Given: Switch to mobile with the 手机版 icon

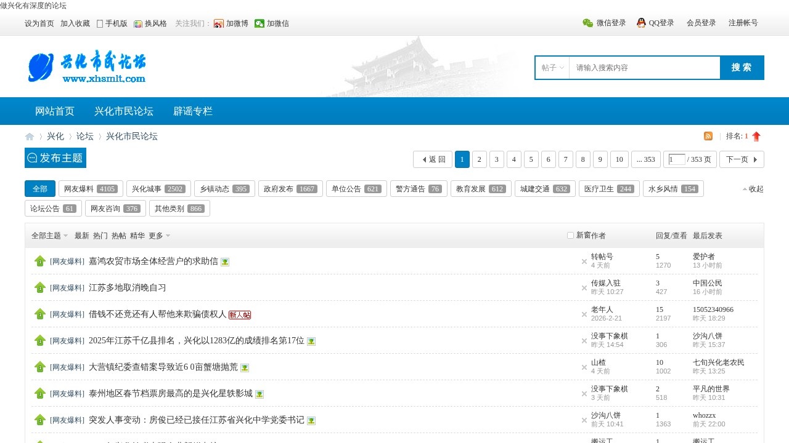Looking at the screenshot, I should tap(99, 23).
